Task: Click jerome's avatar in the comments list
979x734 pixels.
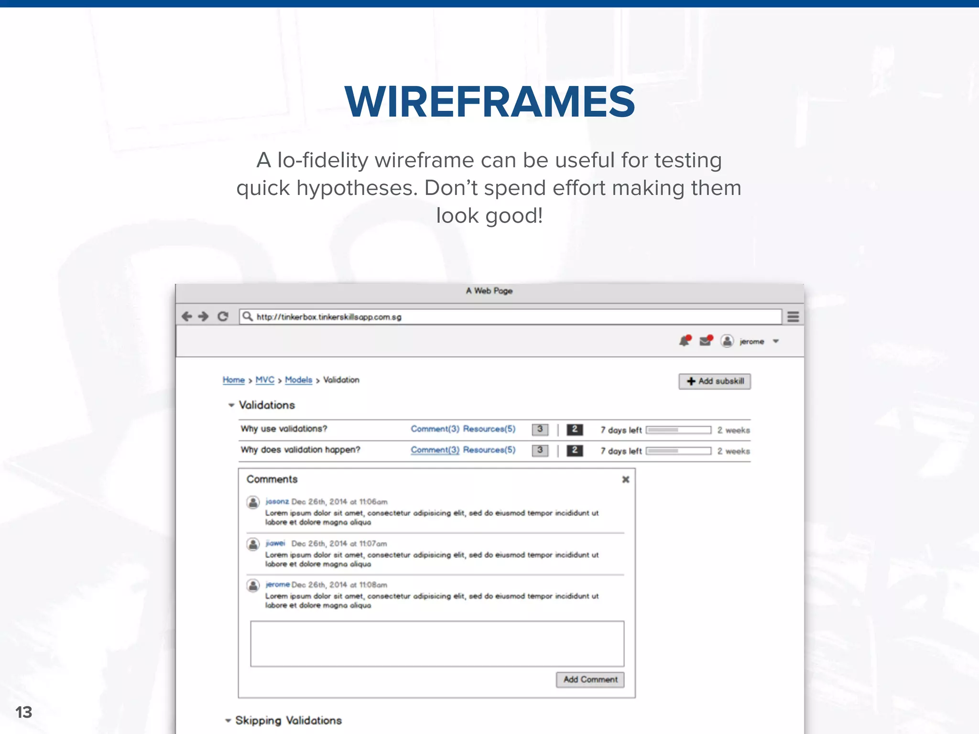Action: tap(253, 585)
